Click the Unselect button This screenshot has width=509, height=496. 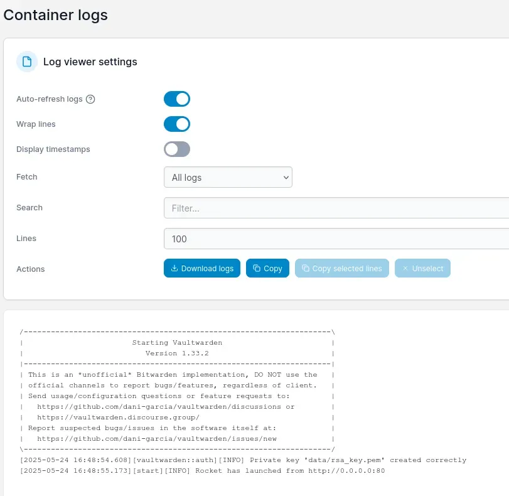click(422, 268)
